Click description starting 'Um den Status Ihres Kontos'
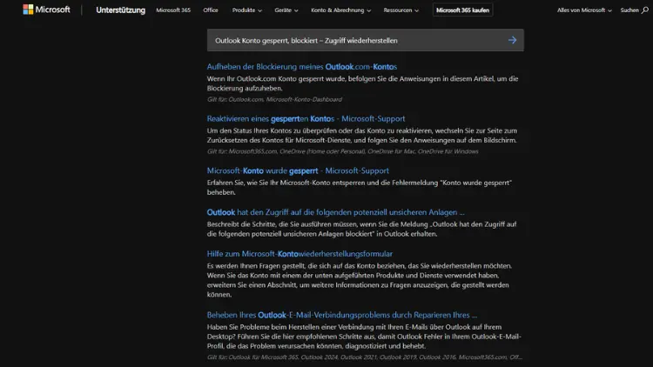This screenshot has height=367, width=653. (362, 135)
